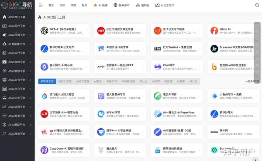This screenshot has height=161, width=262.
Task: Click the ChatPPT colorful icon
Action: [158, 67]
